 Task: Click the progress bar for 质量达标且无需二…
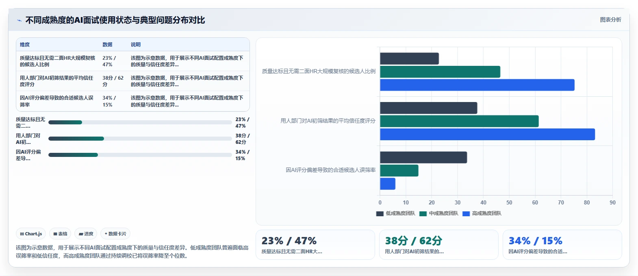(x=140, y=122)
